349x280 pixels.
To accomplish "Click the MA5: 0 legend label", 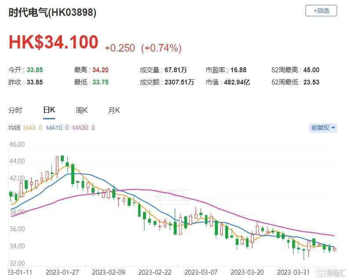I will click(x=33, y=128).
